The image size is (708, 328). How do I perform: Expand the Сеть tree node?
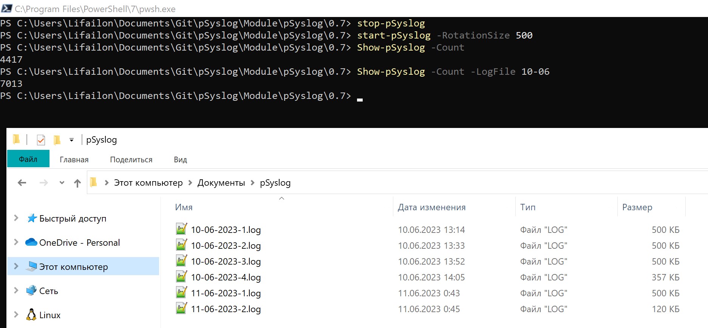(x=16, y=290)
